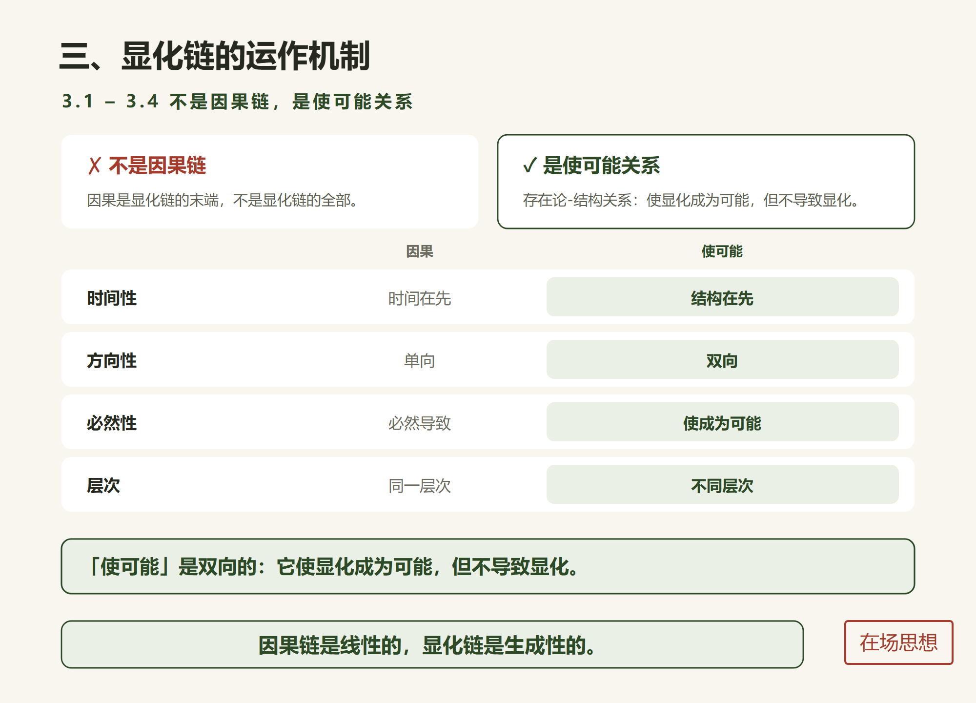
Task: Click the 结构在先 highlighted cell
Action: [722, 297]
